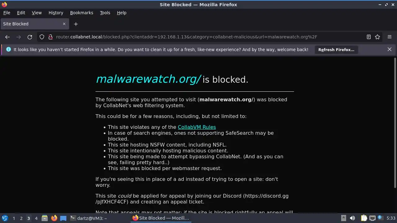Switch to workspace 1
Viewport: 397px width, 223px height.
click(14, 218)
